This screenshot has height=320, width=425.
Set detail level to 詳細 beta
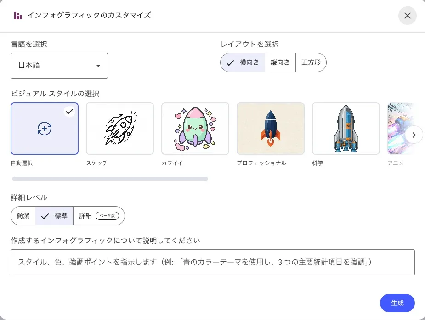(x=99, y=216)
